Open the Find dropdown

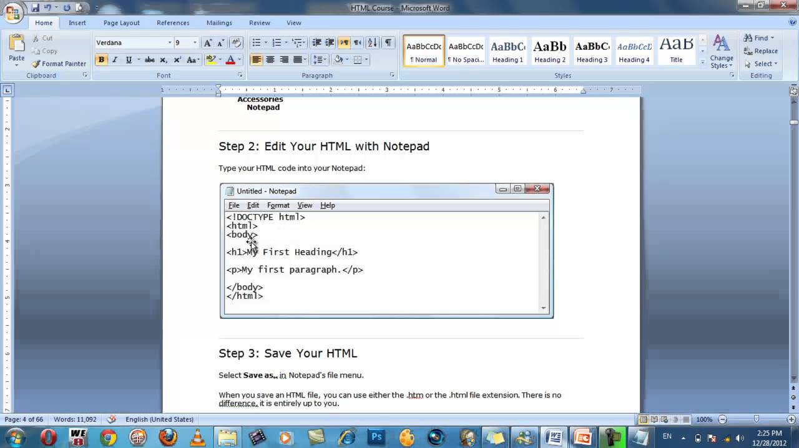(x=759, y=38)
